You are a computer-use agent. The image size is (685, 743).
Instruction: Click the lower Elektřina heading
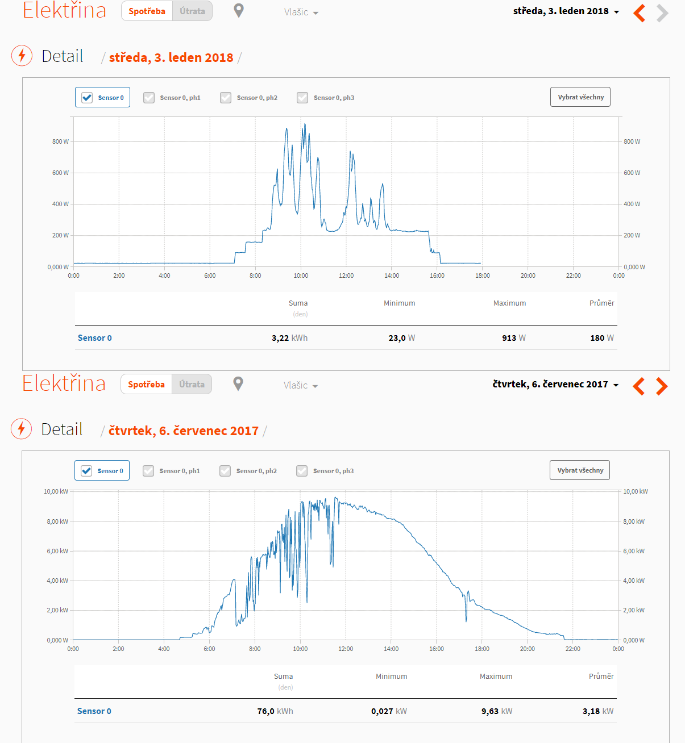(x=64, y=383)
